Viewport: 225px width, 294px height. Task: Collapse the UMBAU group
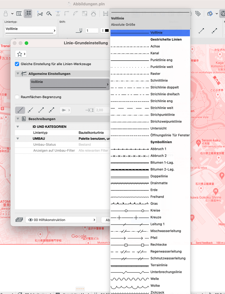[18, 139]
